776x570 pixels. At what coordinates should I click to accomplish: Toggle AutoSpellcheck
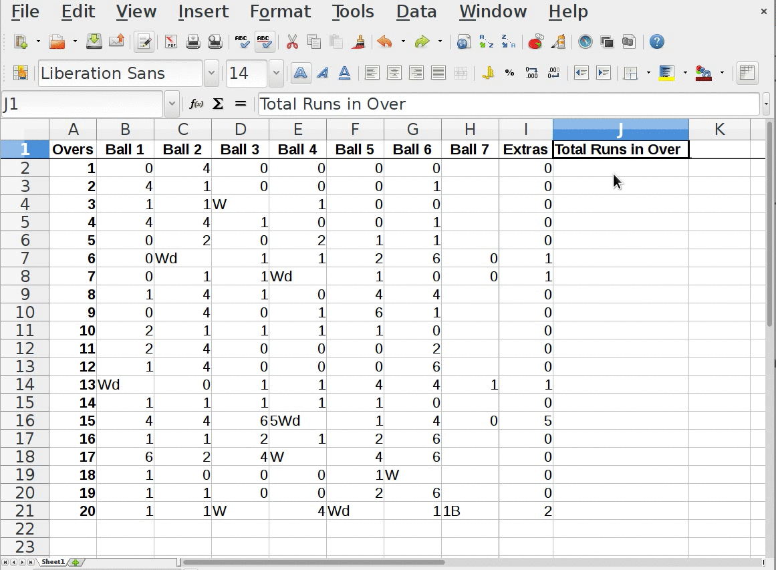265,42
